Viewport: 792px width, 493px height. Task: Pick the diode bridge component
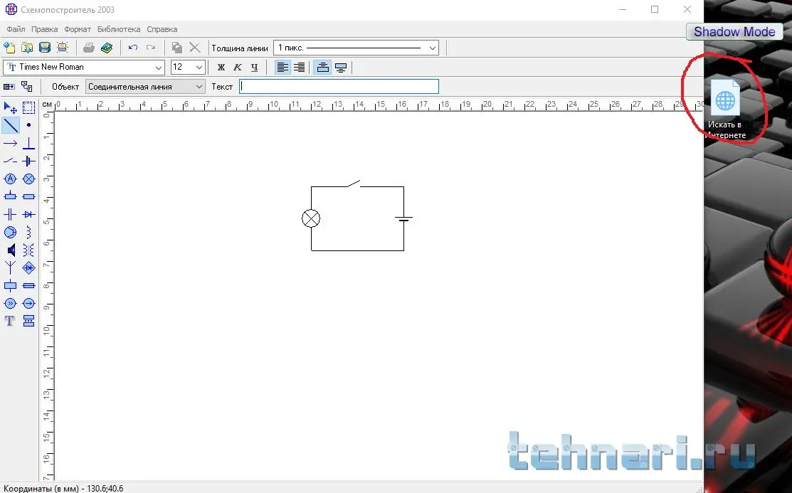click(x=28, y=267)
